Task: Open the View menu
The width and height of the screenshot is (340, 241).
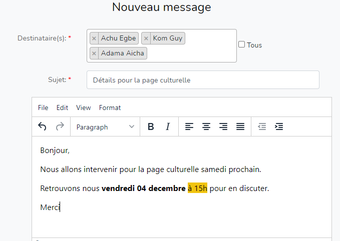Action: point(84,107)
